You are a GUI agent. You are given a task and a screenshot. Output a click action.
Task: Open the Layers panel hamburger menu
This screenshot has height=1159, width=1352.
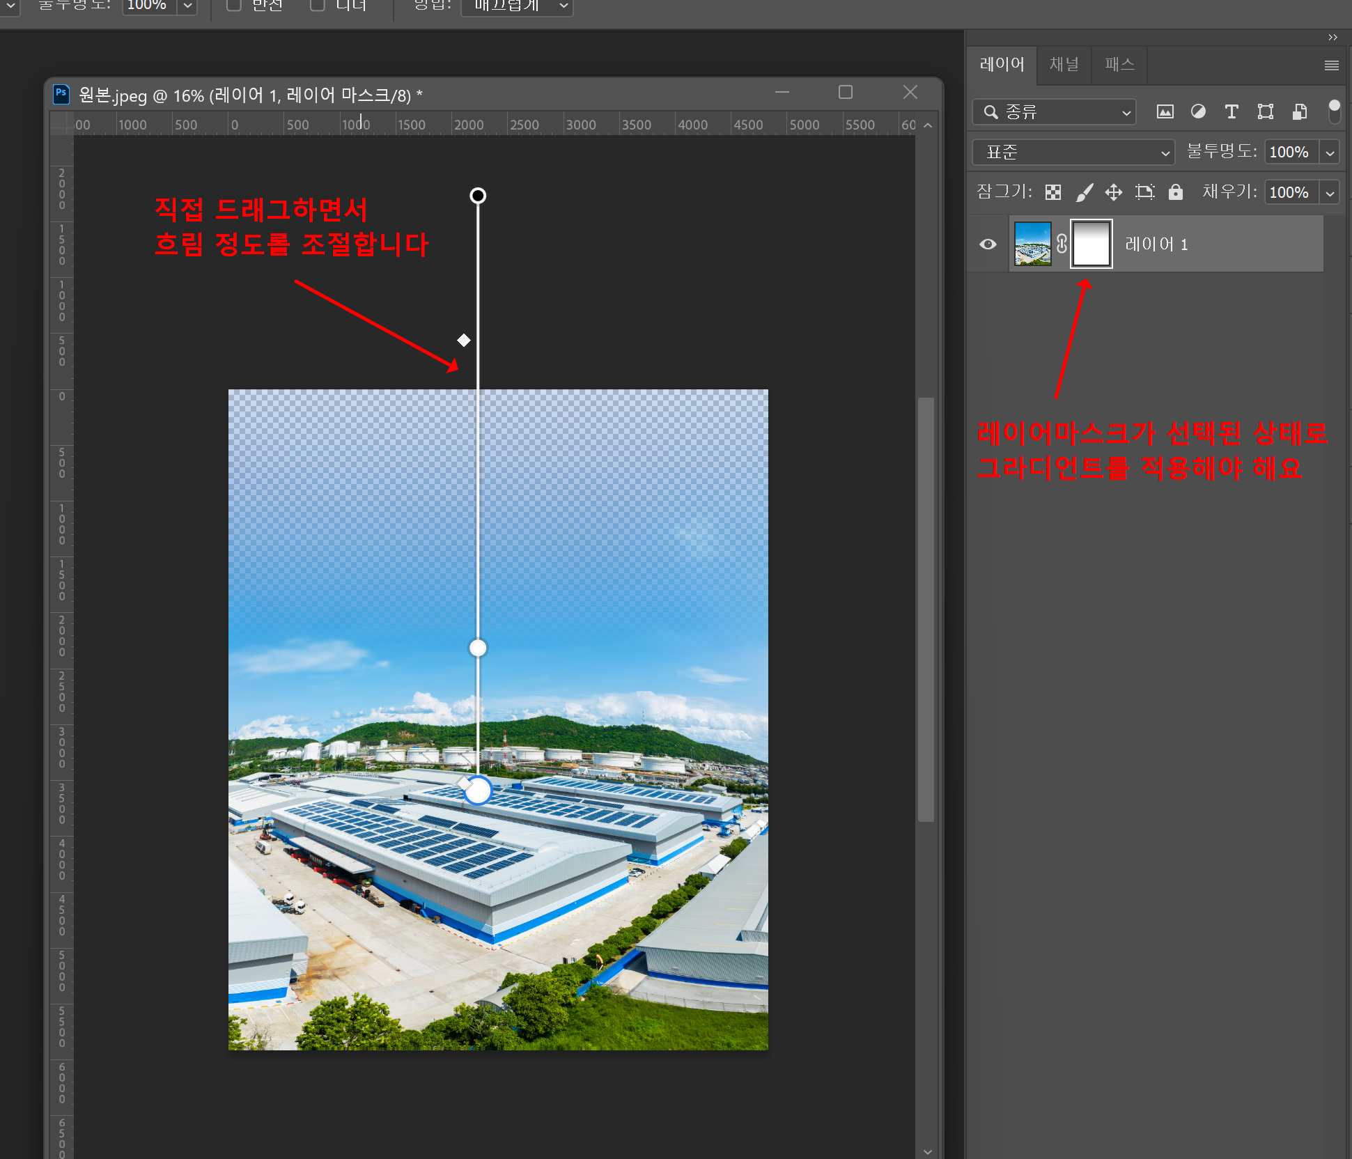click(1331, 65)
